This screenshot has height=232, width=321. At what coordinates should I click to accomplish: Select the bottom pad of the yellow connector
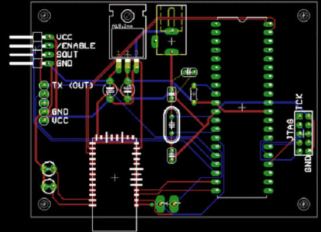click(x=172, y=51)
